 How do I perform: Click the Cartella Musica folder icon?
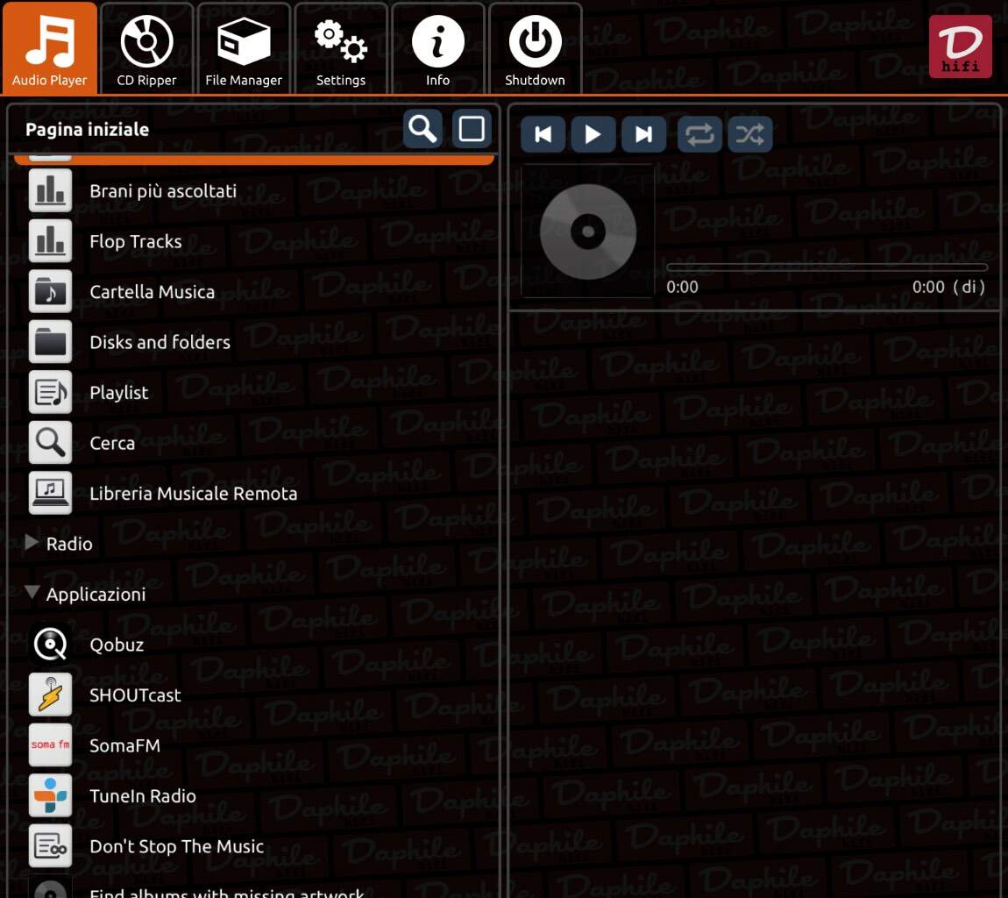click(x=50, y=291)
